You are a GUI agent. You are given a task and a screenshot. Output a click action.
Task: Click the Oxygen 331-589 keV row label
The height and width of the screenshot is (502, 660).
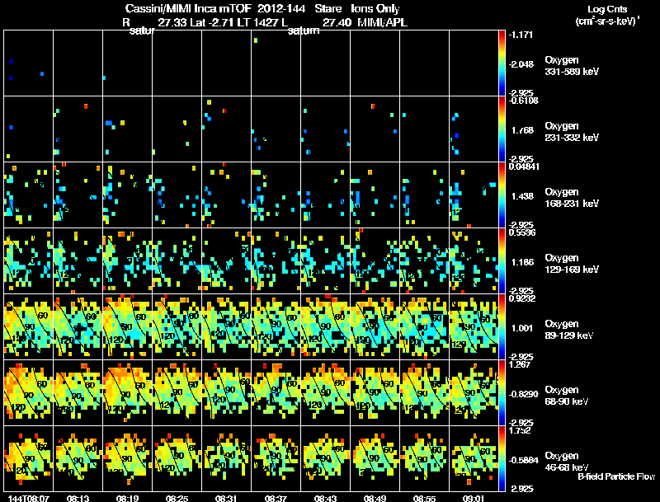(x=572, y=66)
